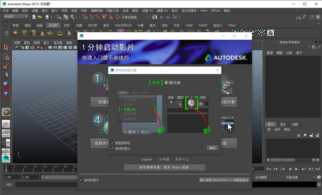322x195 pixels.
Task: Toggle Tool Settings sidebar button
Action: (312, 17)
